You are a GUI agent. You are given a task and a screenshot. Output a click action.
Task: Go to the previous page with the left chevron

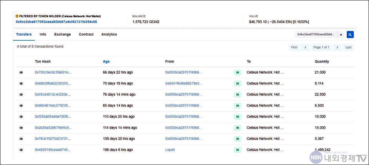click(x=305, y=47)
